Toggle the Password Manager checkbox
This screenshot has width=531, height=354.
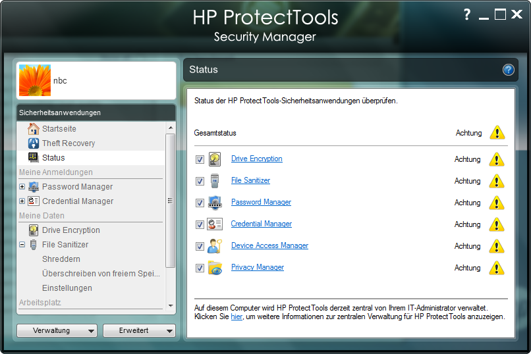click(x=200, y=203)
